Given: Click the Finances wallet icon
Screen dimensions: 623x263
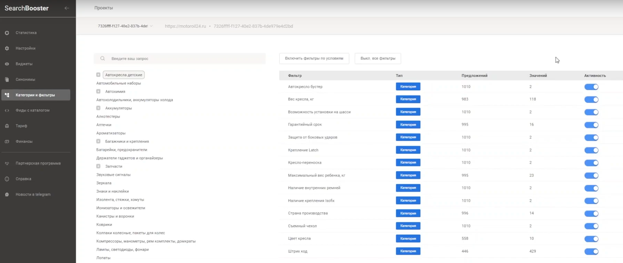Looking at the screenshot, I should coord(7,142).
